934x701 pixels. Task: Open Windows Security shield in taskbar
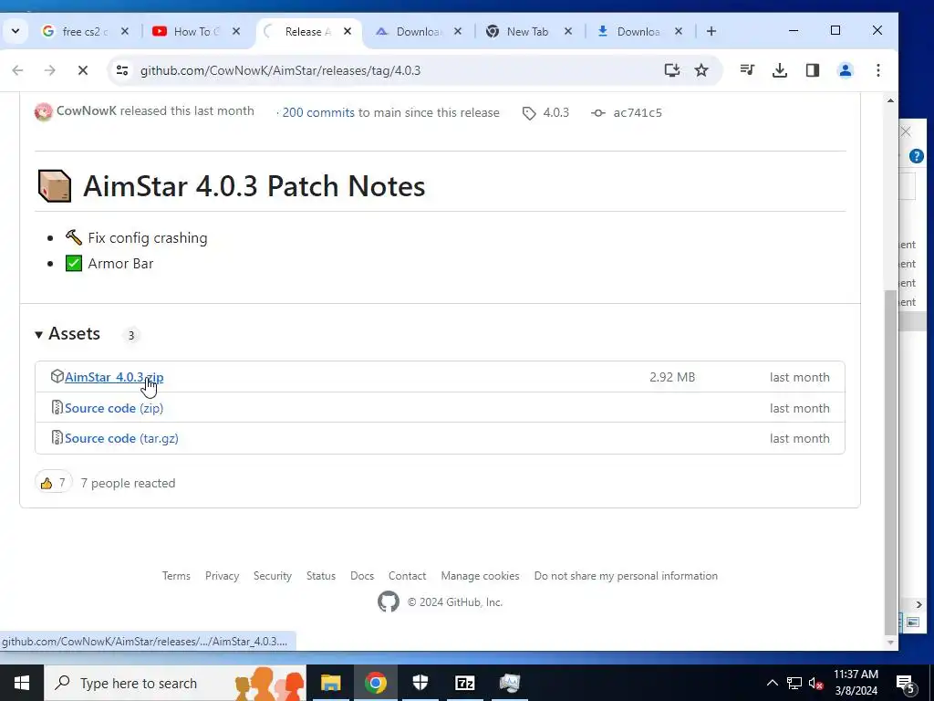[420, 683]
